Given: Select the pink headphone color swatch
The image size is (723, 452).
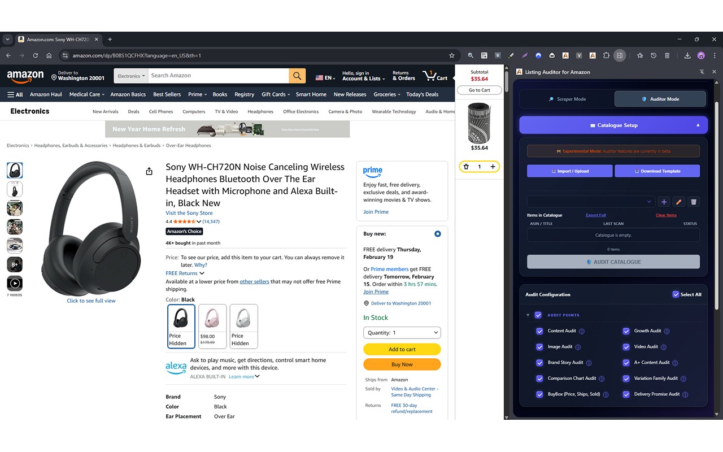Looking at the screenshot, I should pyautogui.click(x=212, y=326).
